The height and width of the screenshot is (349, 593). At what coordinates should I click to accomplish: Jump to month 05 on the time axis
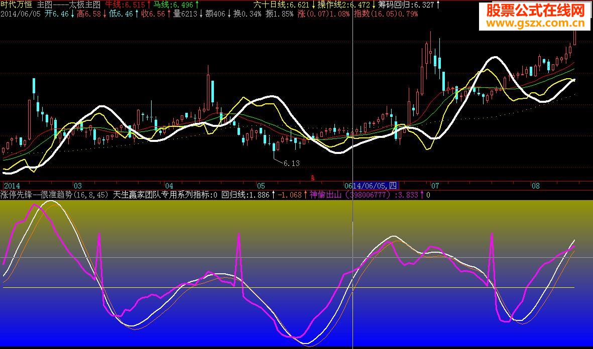pyautogui.click(x=260, y=186)
